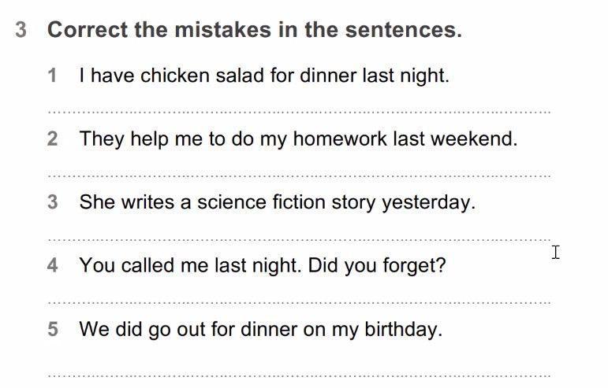This screenshot has height=388, width=608.
Task: Click the answer line under sentence 1
Action: click(300, 111)
